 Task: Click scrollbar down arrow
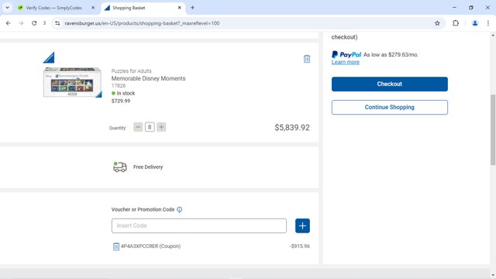coord(493,274)
